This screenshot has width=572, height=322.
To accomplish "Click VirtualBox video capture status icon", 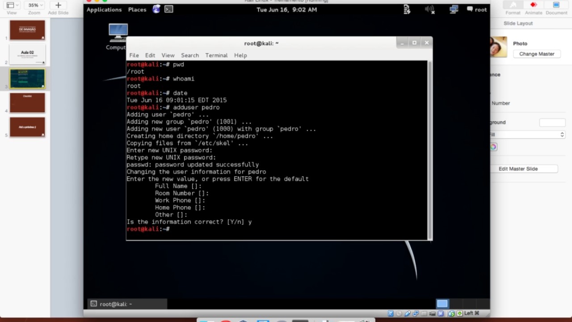I will coord(433,314).
